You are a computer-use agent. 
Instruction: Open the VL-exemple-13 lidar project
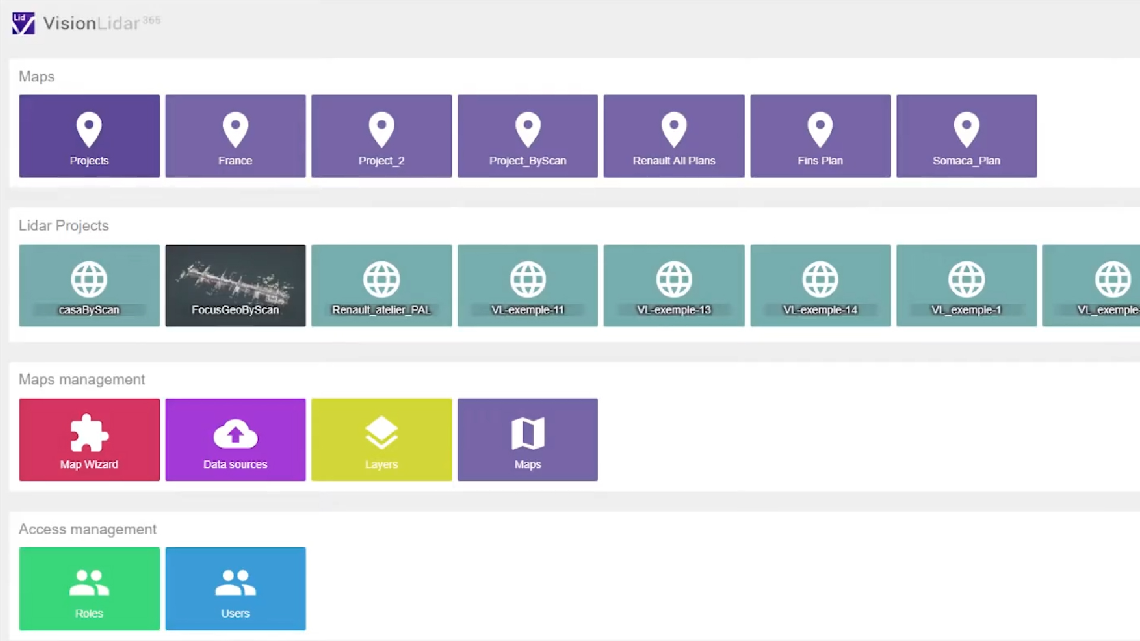coord(674,285)
